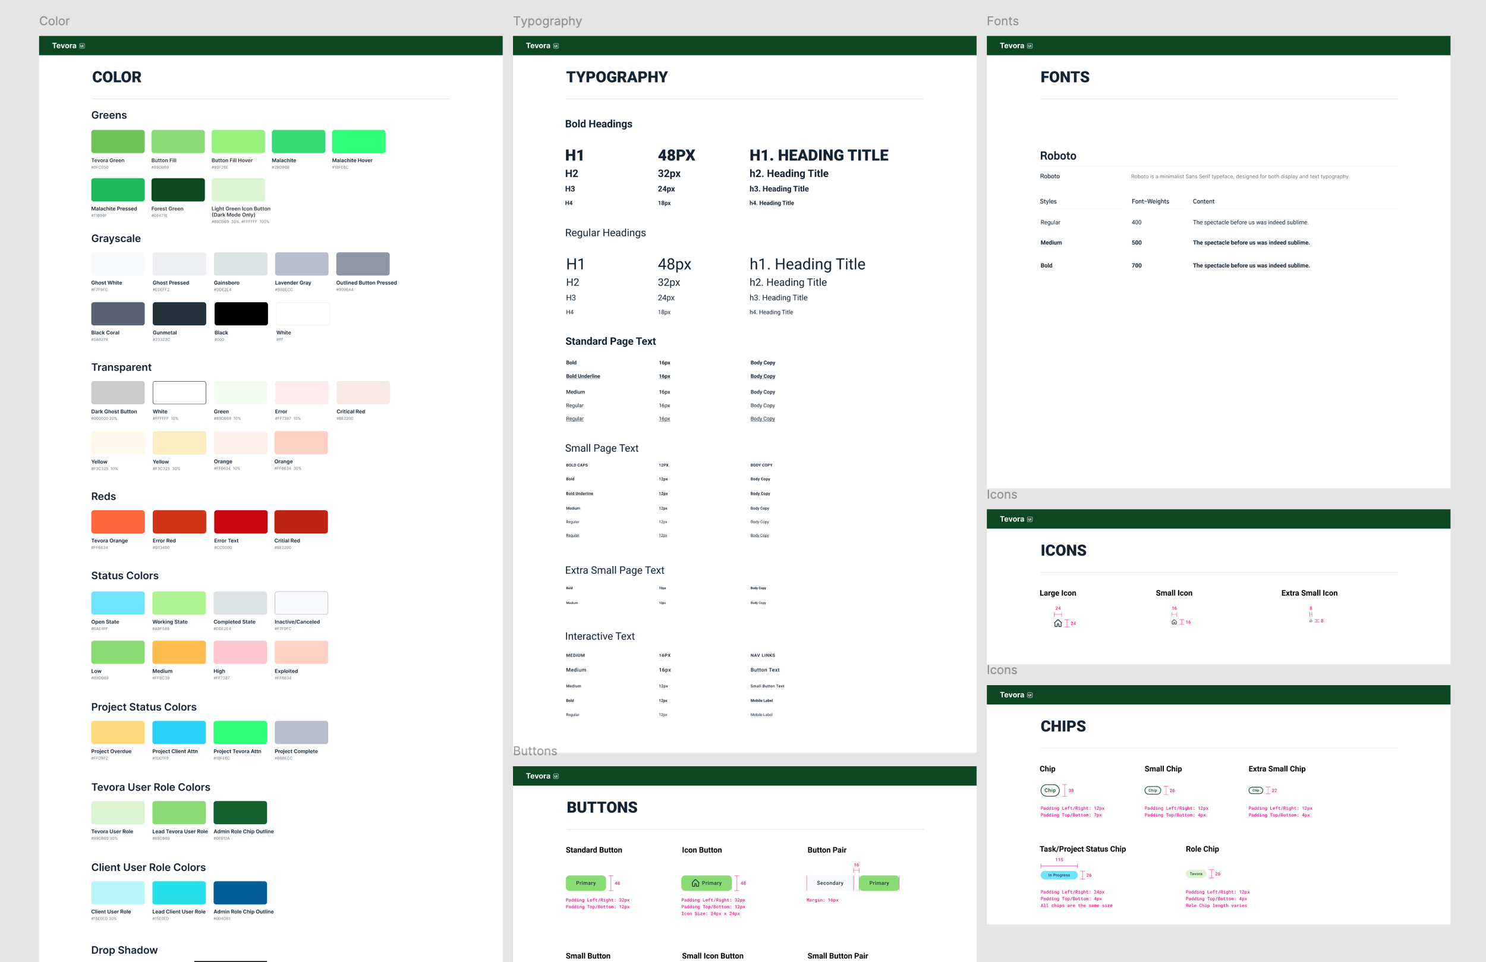
Task: Click the Tevora logo mark in the ICONS frame header
Action: coord(1030,519)
